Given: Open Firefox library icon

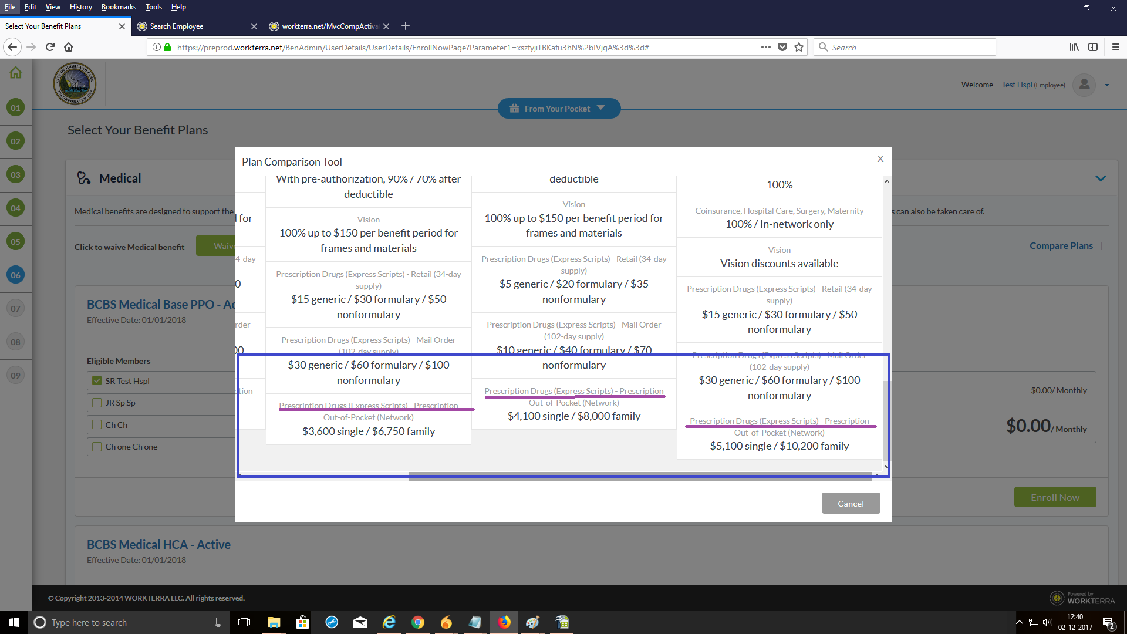Looking at the screenshot, I should tap(1074, 47).
